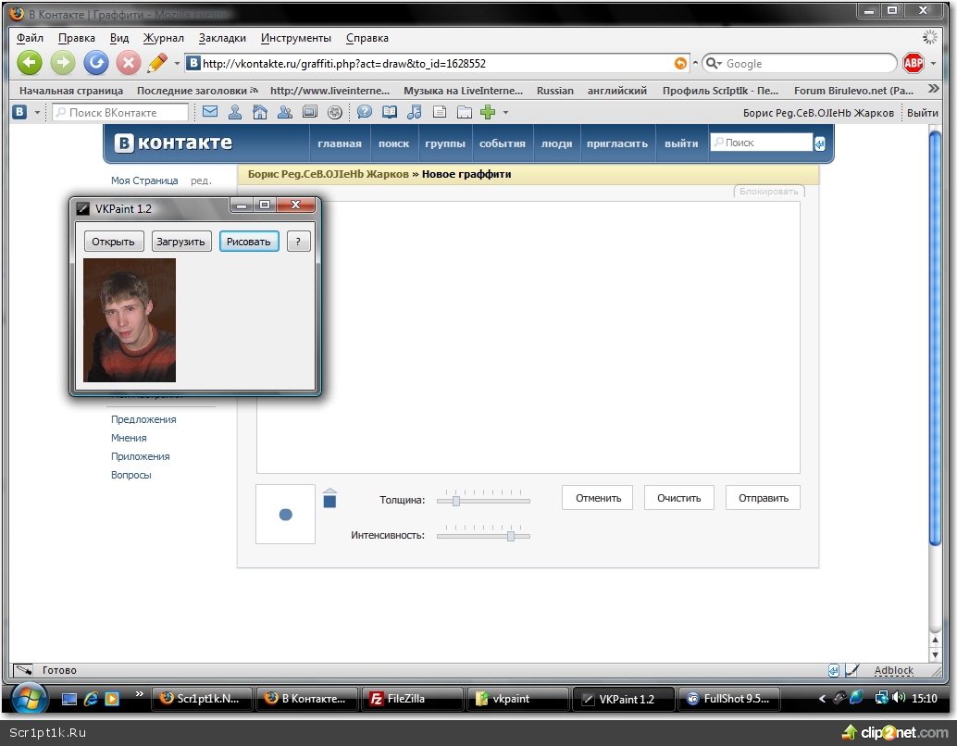The height and width of the screenshot is (746, 957).
Task: Click the photos frame icon in VK toolbar
Action: click(x=310, y=112)
